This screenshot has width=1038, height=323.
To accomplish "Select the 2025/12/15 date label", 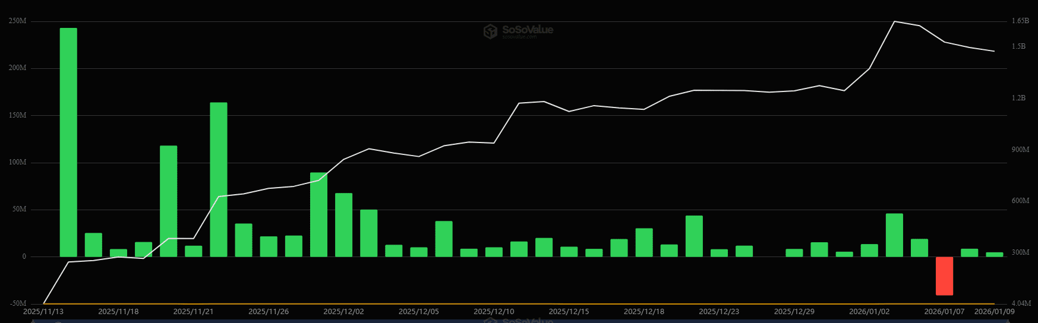I will tap(569, 311).
